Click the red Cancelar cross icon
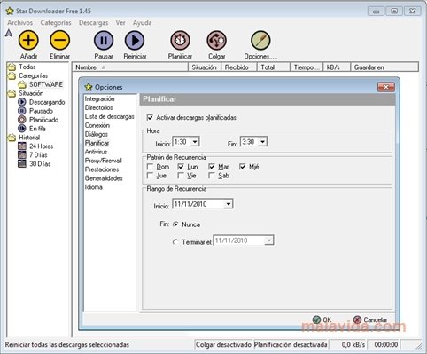Screen dimensions: 427x354 (x=357, y=319)
